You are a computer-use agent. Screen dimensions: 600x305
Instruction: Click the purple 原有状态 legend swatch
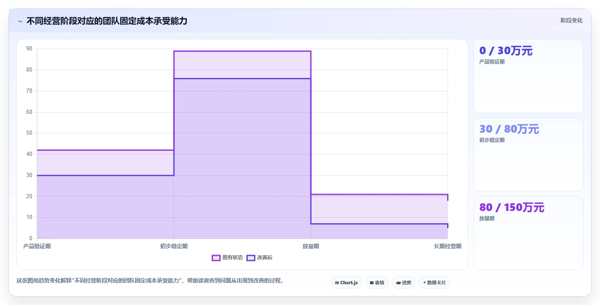[x=216, y=258]
